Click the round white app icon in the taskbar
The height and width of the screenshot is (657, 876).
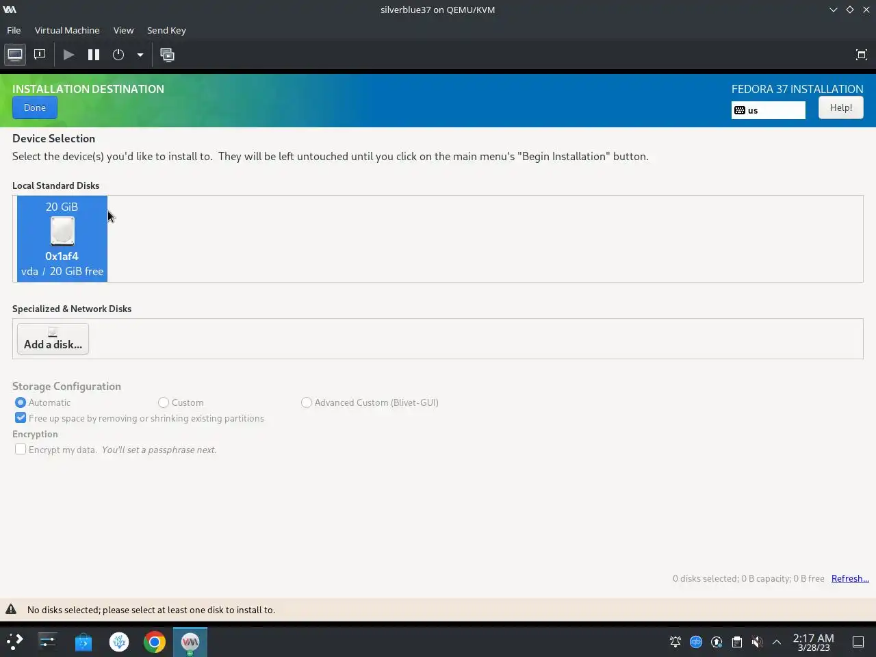(119, 642)
